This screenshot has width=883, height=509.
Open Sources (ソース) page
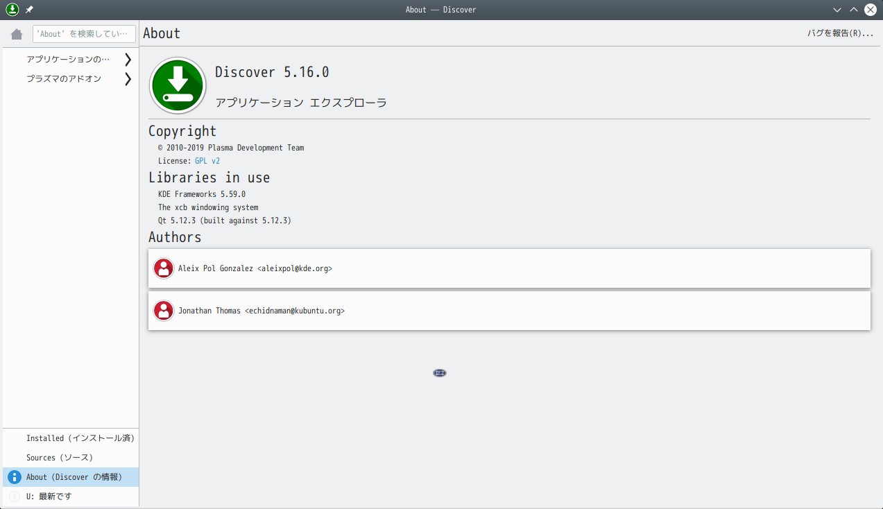[71, 458]
